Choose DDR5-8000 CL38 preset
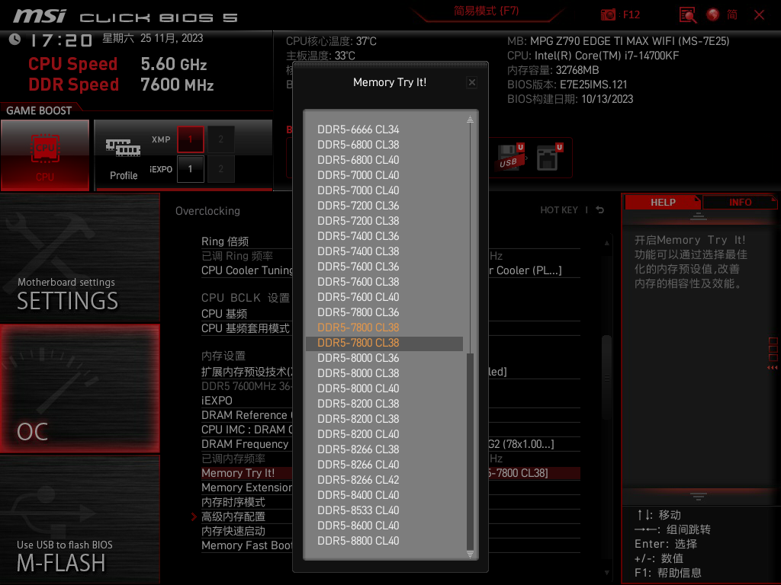The width and height of the screenshot is (781, 585). click(x=358, y=373)
